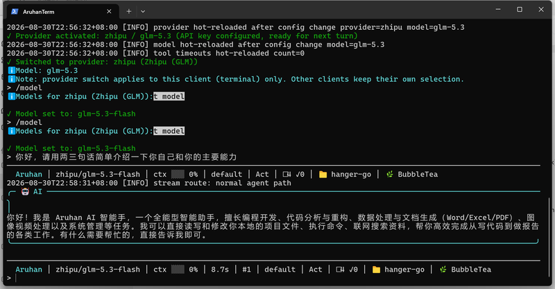Click the AI robot icon in the response header
The height and width of the screenshot is (289, 555).
tap(25, 192)
